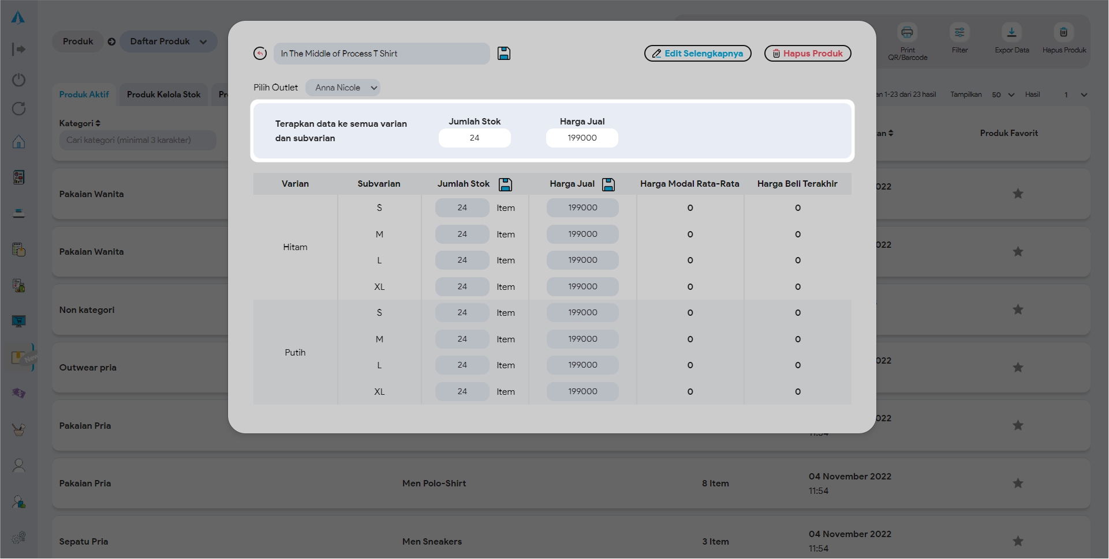This screenshot has height=559, width=1109.
Task: Toggle favorite star for Outwear pria row
Action: [x=1018, y=368]
